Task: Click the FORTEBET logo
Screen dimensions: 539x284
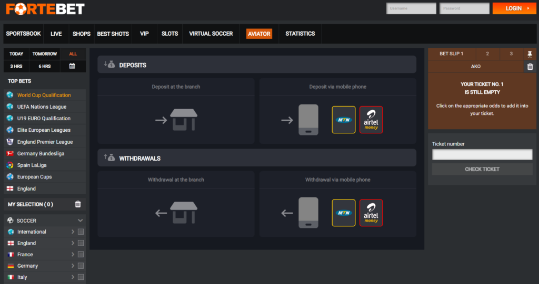Action: click(45, 9)
